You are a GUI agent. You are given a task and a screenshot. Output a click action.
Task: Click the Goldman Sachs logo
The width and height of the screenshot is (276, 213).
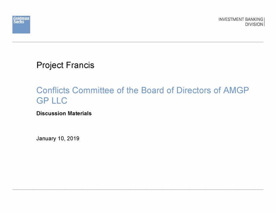point(21,24)
